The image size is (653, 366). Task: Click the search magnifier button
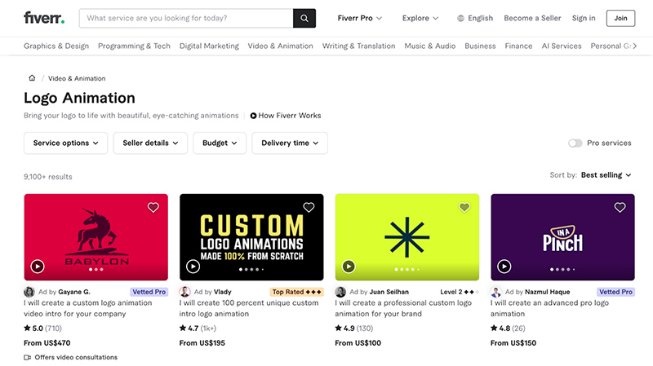click(304, 18)
